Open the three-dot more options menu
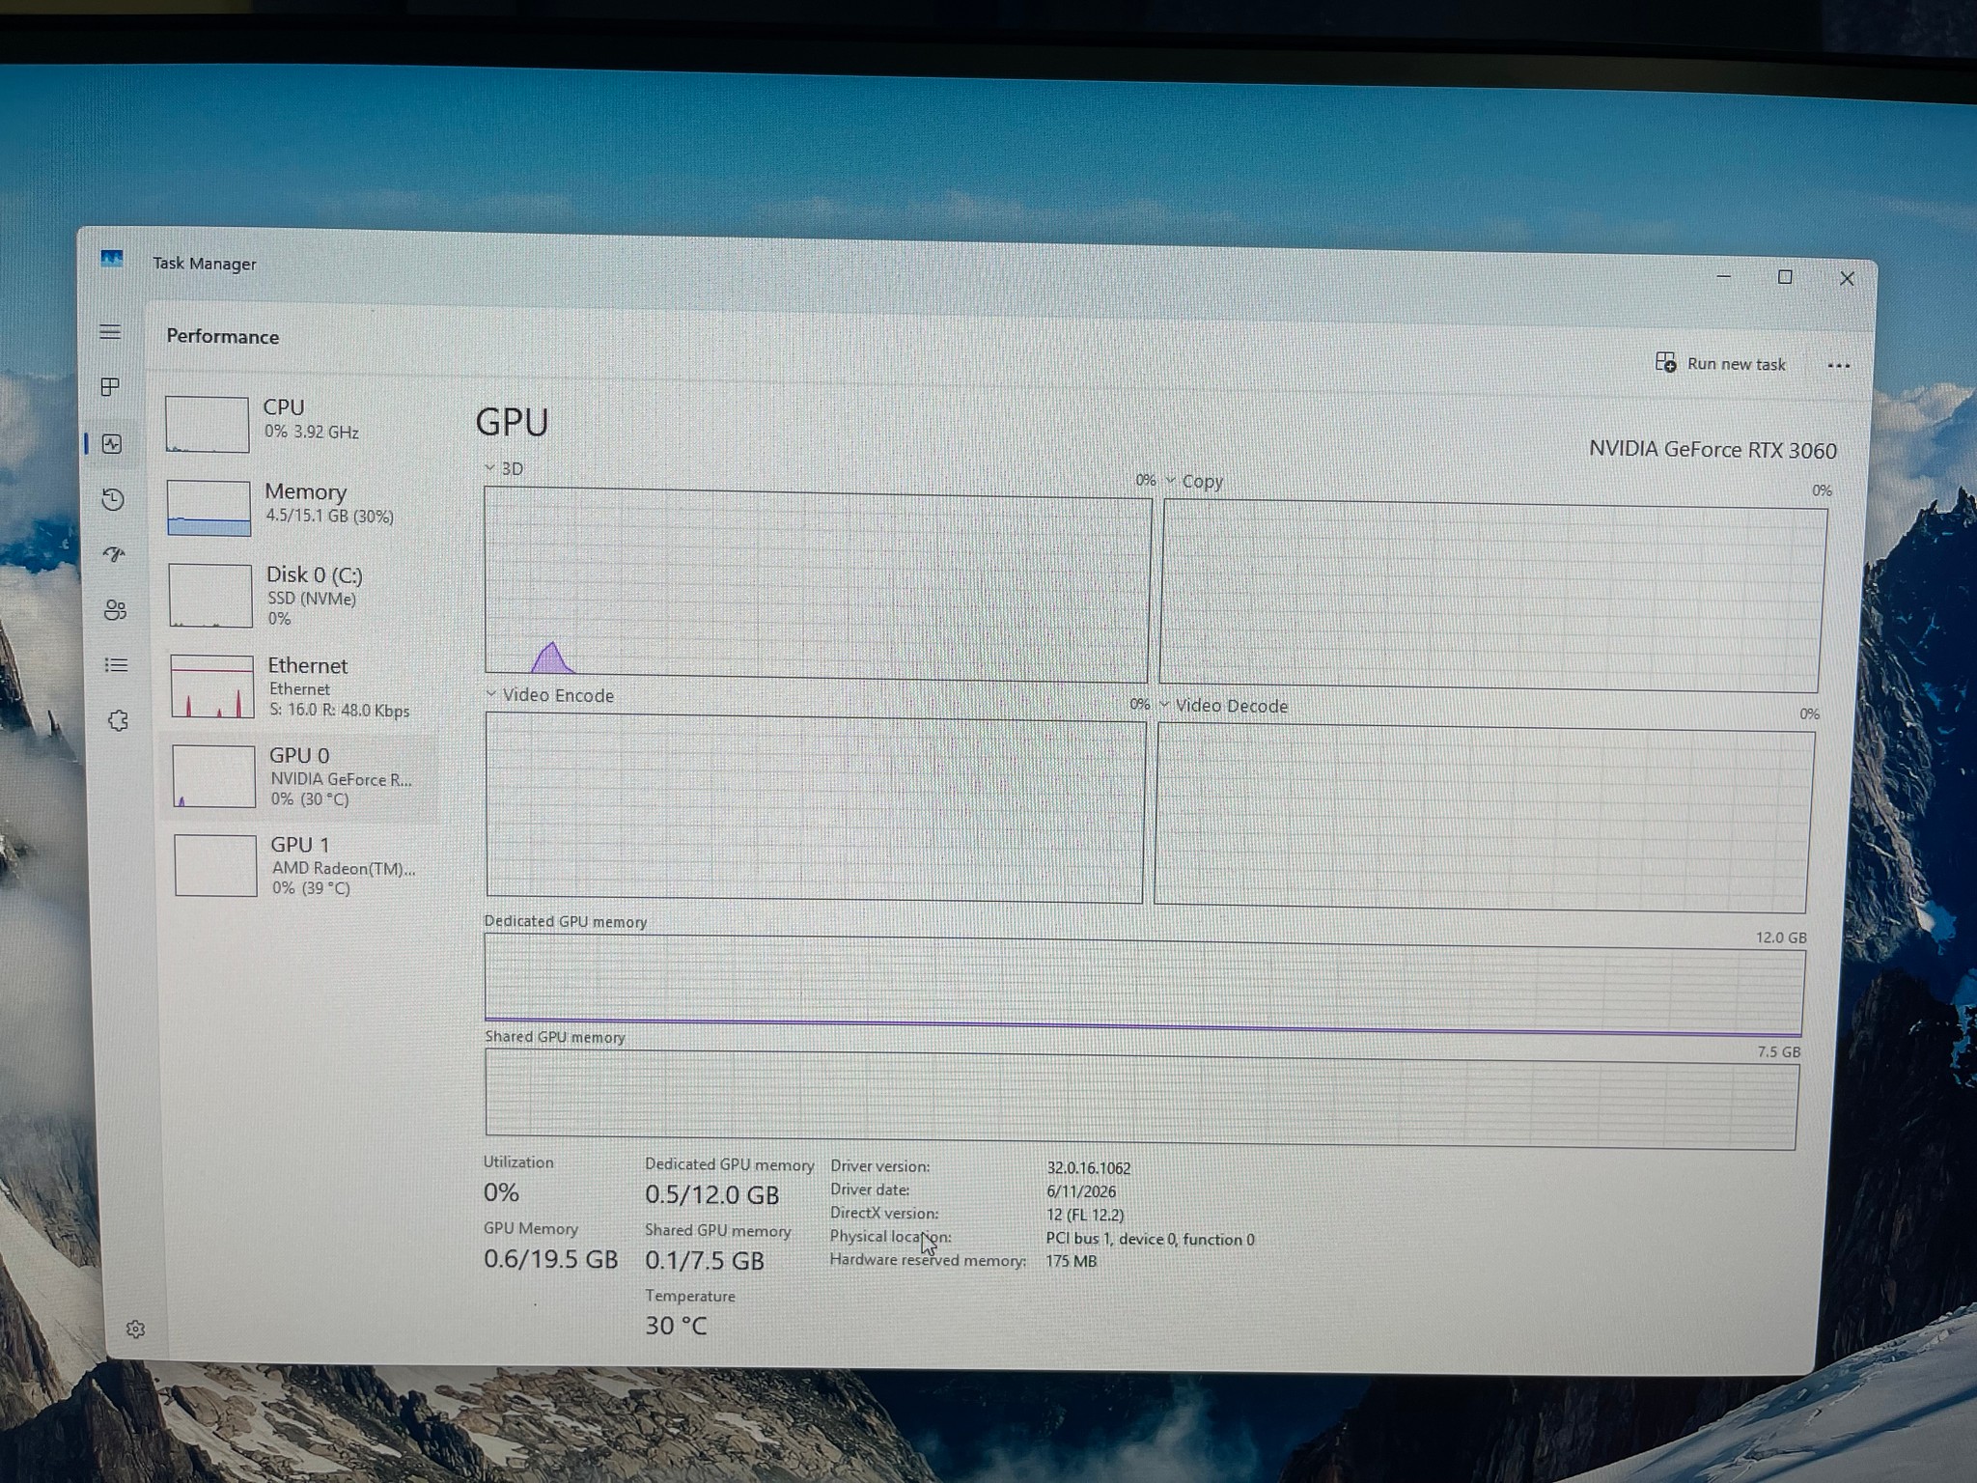Screen dimensions: 1977x1483 coord(1839,366)
